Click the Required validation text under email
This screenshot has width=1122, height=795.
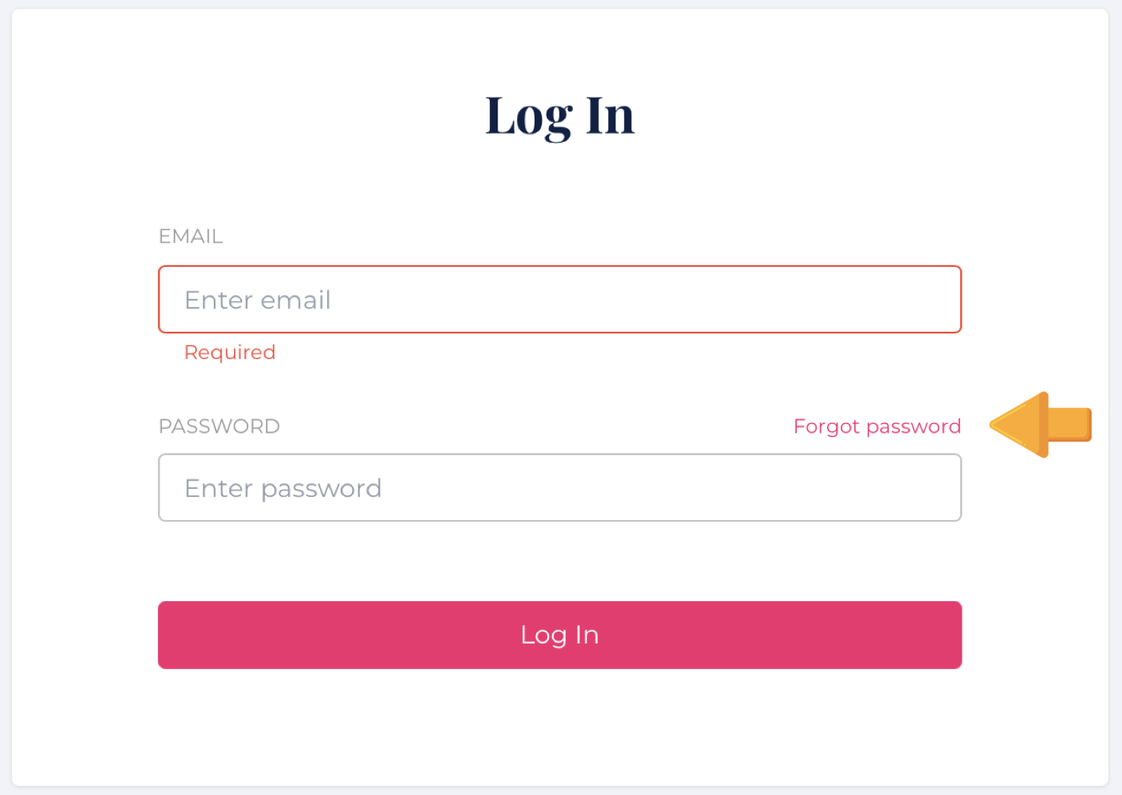[230, 353]
